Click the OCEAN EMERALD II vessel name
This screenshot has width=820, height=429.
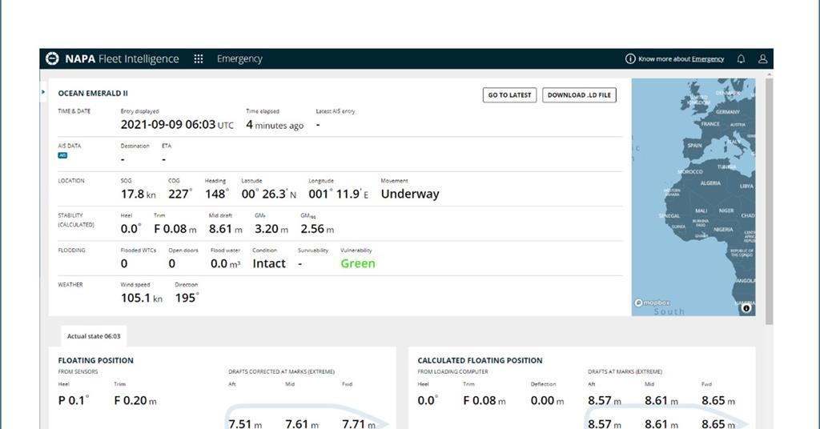93,94
